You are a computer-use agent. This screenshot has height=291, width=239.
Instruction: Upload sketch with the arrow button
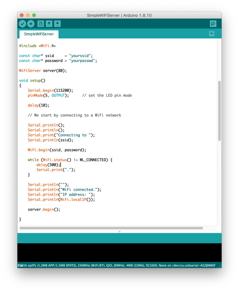(x=31, y=24)
